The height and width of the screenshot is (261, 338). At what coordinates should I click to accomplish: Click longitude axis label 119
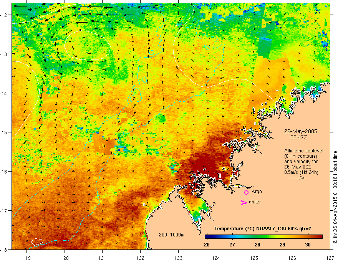(x=27, y=258)
